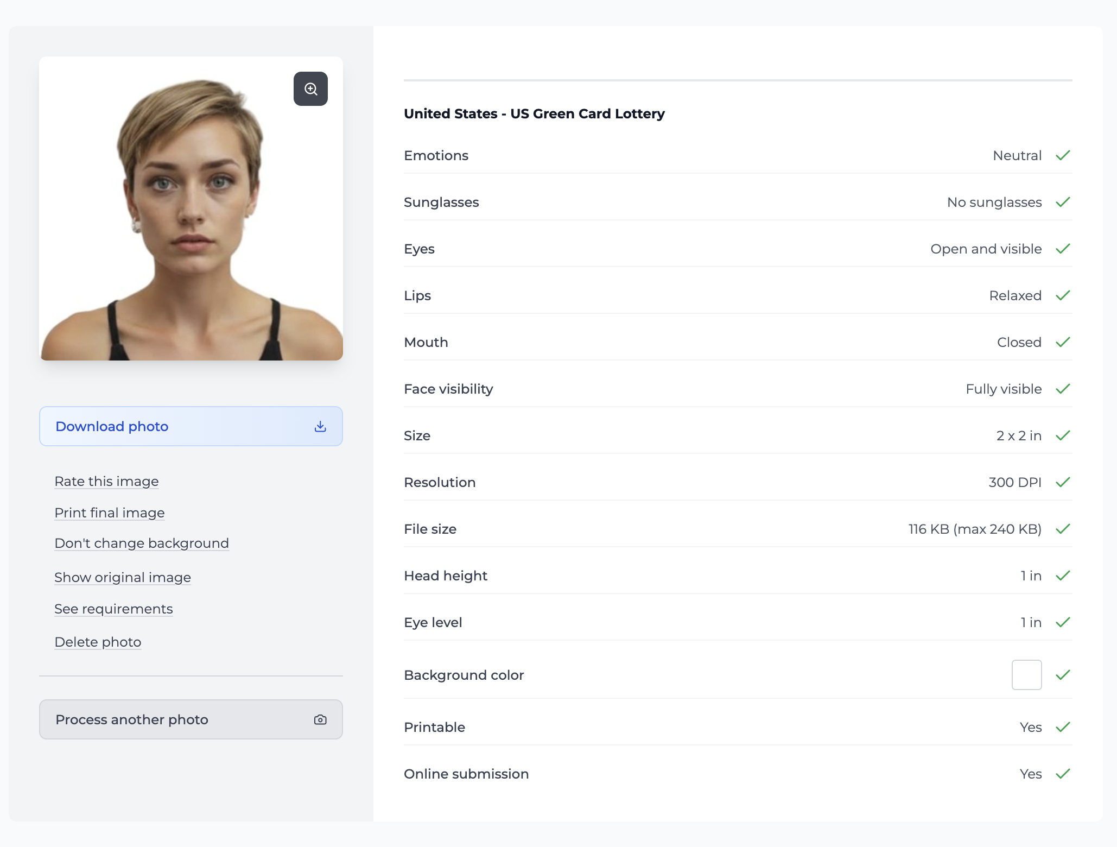Click the camera icon on Process button
This screenshot has width=1117, height=847.
pyautogui.click(x=320, y=719)
